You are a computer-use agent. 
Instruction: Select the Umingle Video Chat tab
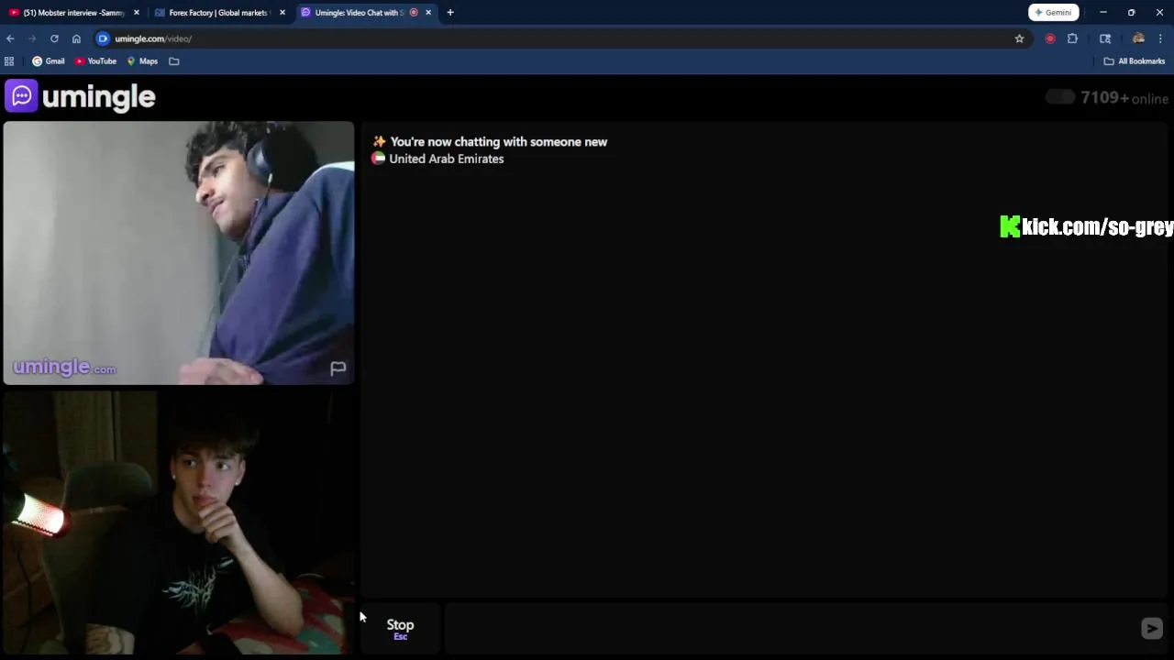[358, 13]
